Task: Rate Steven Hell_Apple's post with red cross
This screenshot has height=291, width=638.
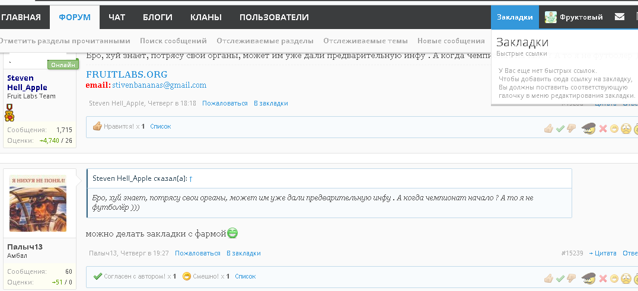Action: (x=603, y=129)
